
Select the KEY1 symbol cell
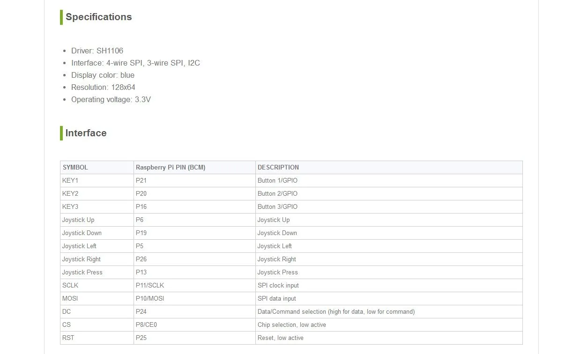[70, 180]
